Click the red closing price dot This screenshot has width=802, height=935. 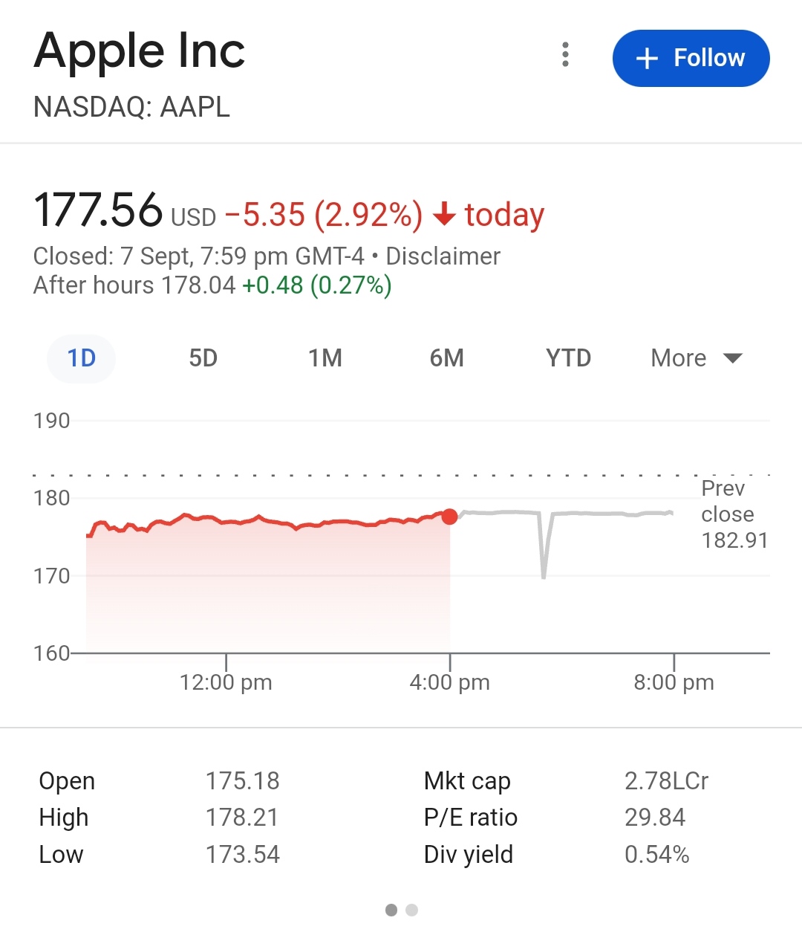pos(450,517)
